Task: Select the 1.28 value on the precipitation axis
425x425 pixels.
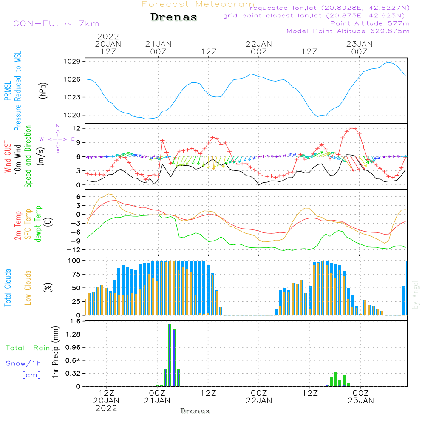Action: [73, 334]
